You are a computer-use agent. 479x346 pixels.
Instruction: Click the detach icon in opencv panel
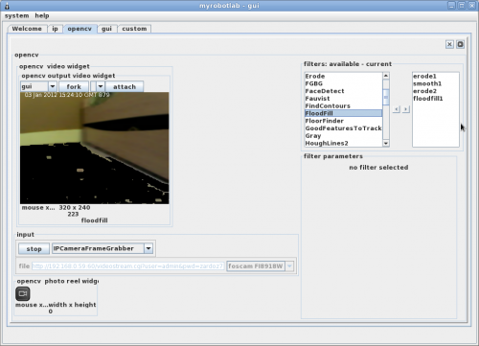tap(460, 44)
